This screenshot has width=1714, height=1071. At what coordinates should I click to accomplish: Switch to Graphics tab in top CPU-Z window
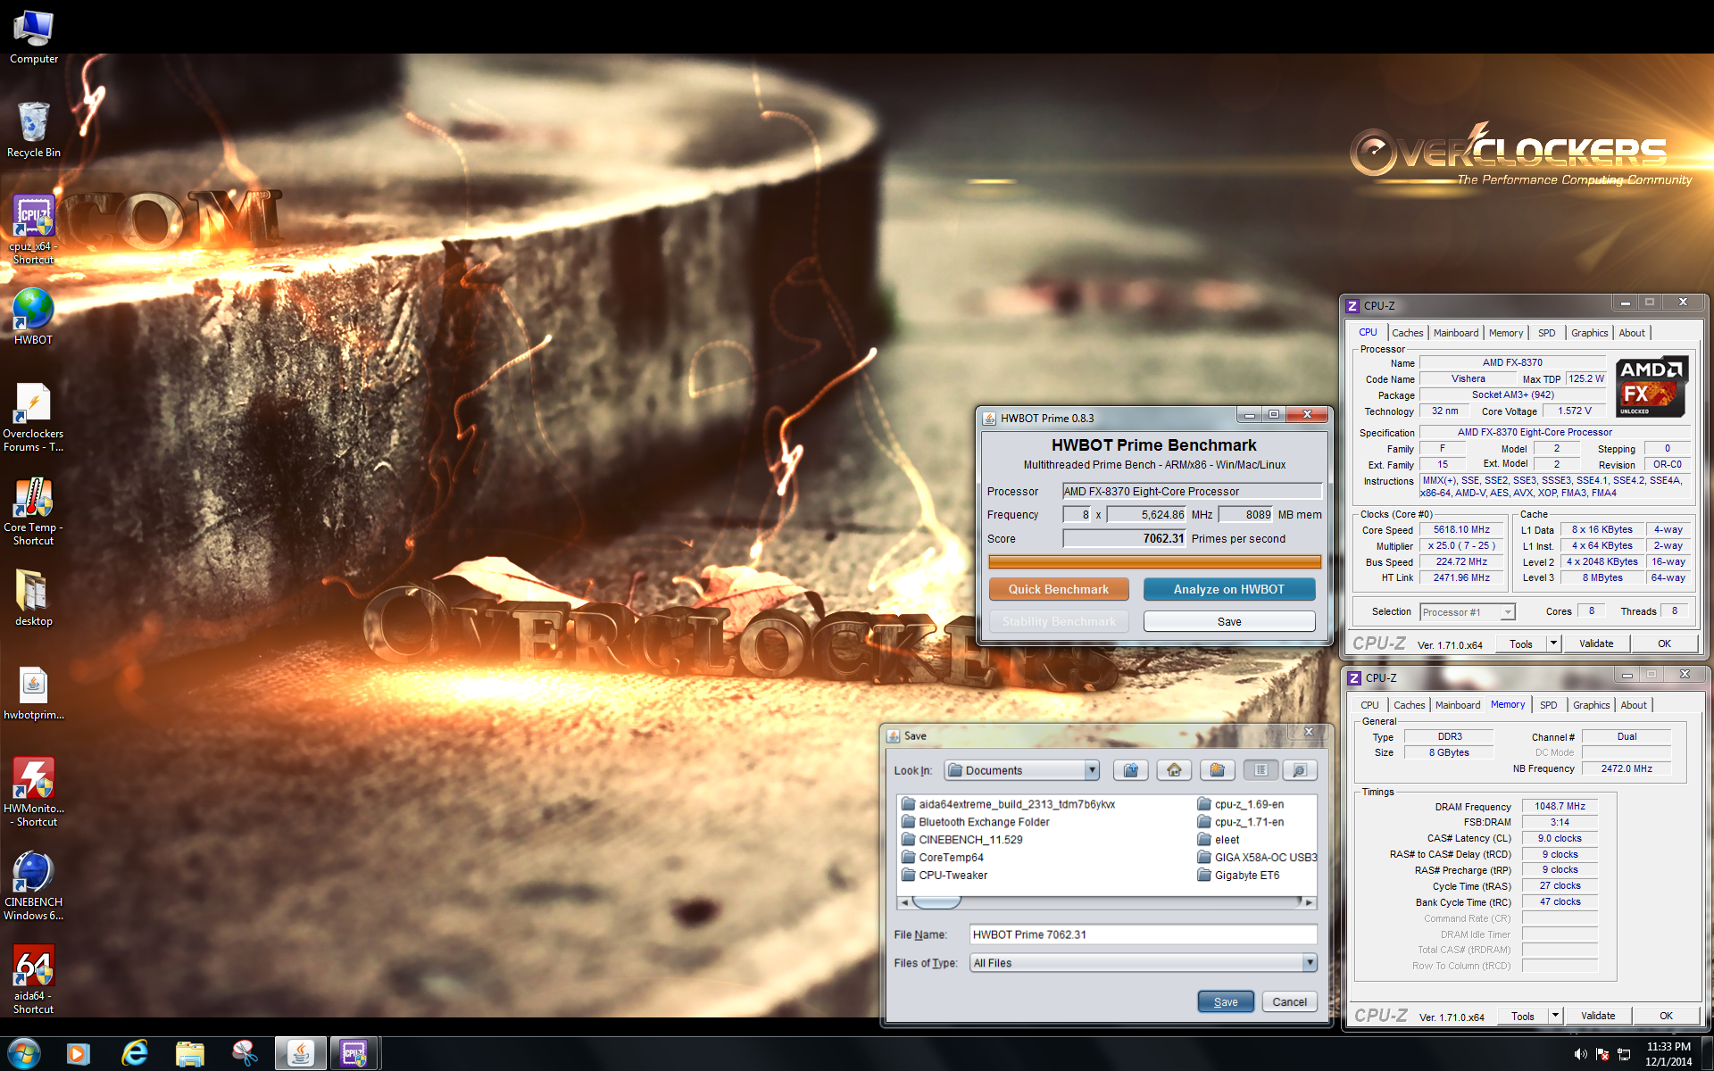pos(1590,333)
